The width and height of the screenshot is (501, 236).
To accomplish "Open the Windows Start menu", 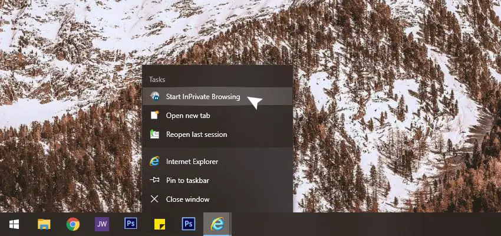I will coord(14,224).
